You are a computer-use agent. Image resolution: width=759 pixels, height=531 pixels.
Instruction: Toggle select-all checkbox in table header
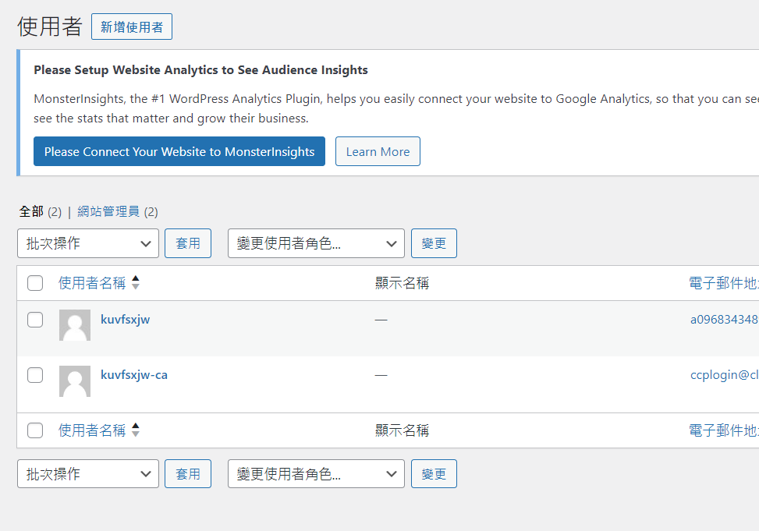point(35,283)
